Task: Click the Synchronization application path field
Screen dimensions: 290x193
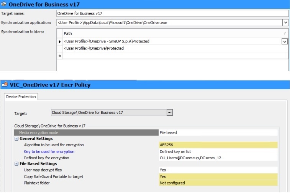Action: click(169, 23)
